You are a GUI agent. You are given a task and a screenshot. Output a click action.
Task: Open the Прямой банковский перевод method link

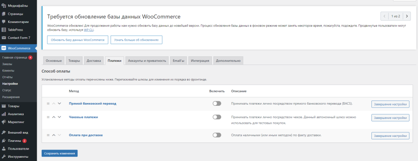(x=93, y=104)
